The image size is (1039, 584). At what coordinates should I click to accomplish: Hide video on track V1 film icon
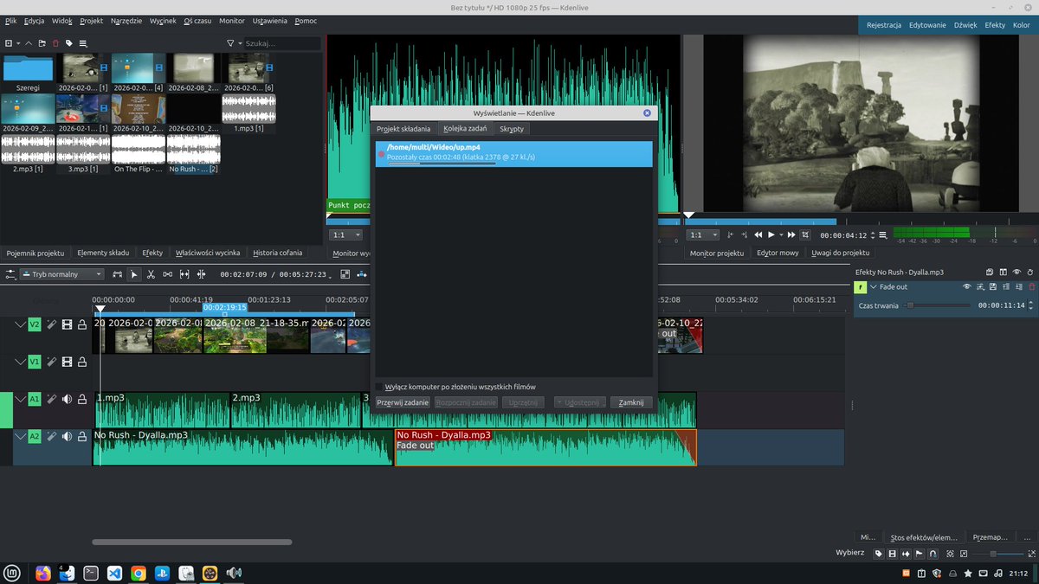tap(67, 362)
